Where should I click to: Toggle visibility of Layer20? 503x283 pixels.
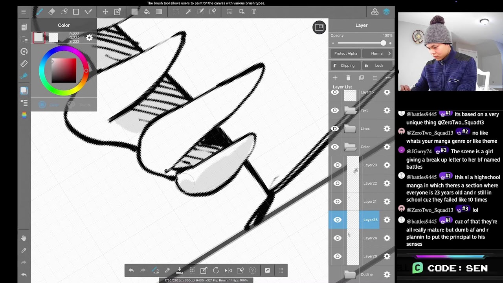(x=338, y=256)
